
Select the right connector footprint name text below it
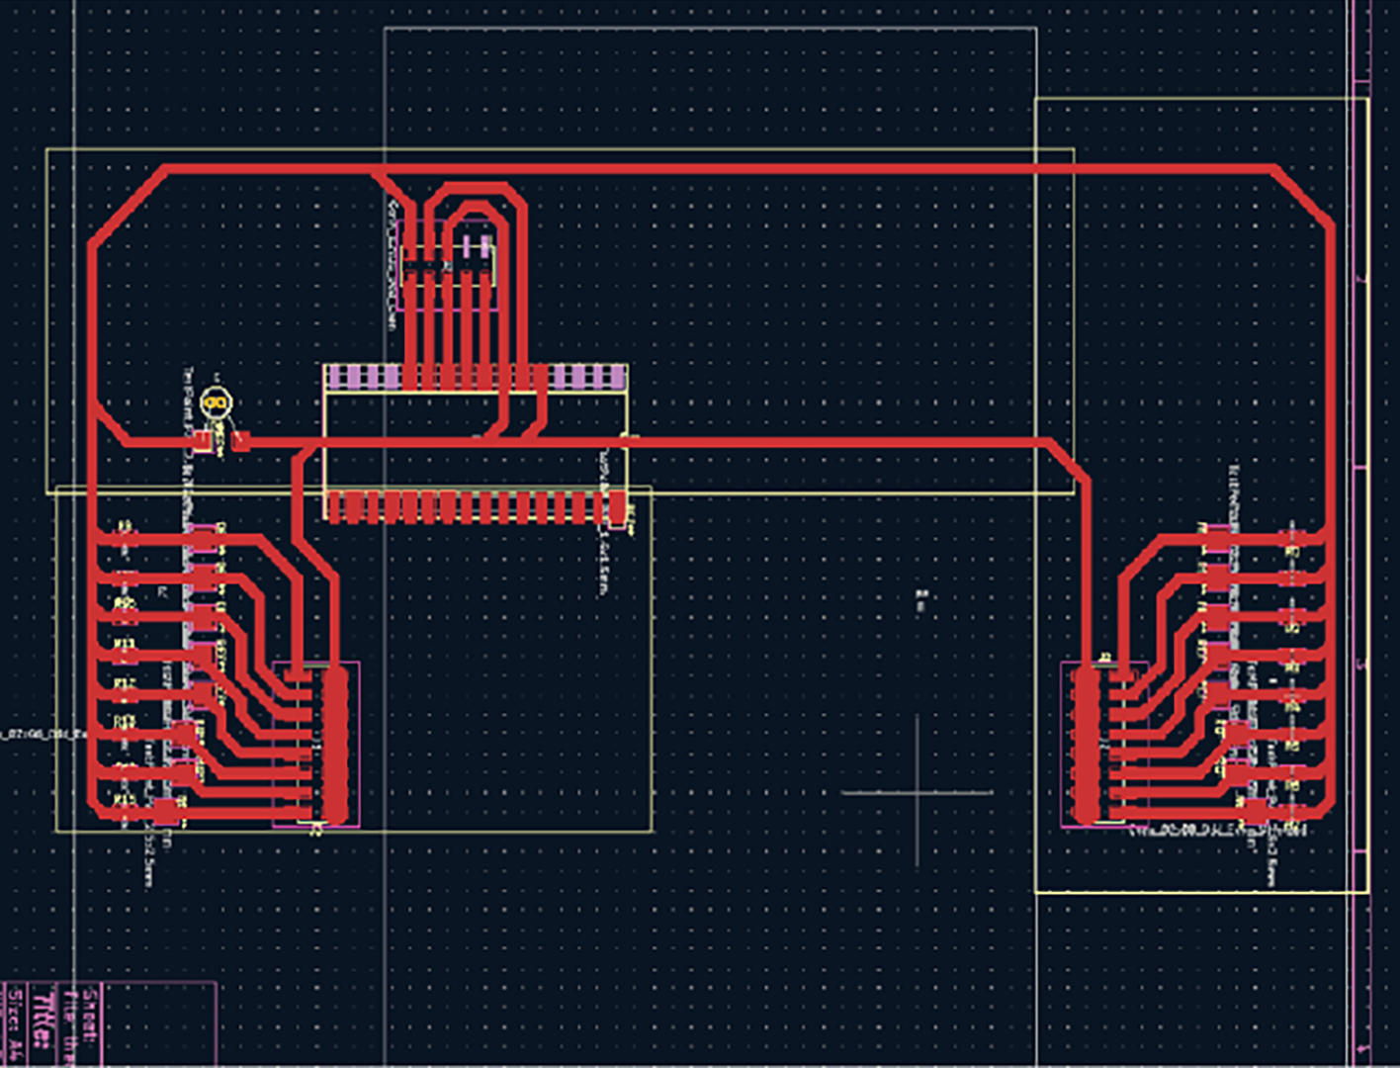(1218, 831)
